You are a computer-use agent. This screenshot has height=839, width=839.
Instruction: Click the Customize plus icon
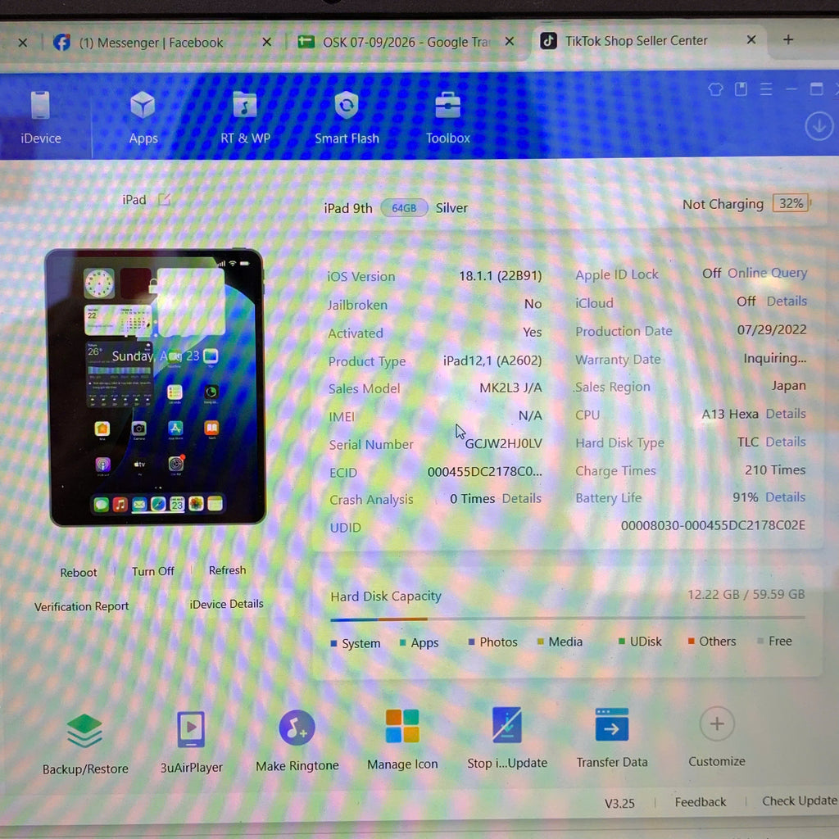pyautogui.click(x=717, y=724)
